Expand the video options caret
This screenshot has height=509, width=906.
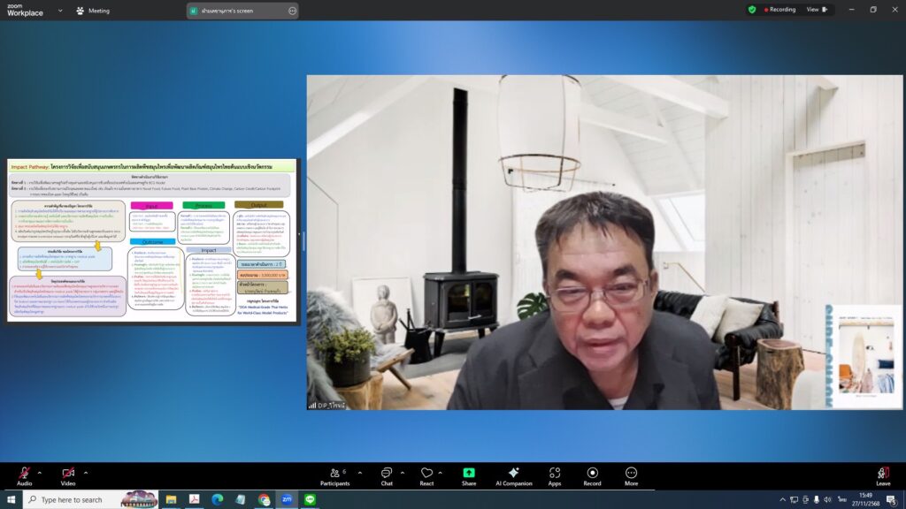(x=86, y=473)
